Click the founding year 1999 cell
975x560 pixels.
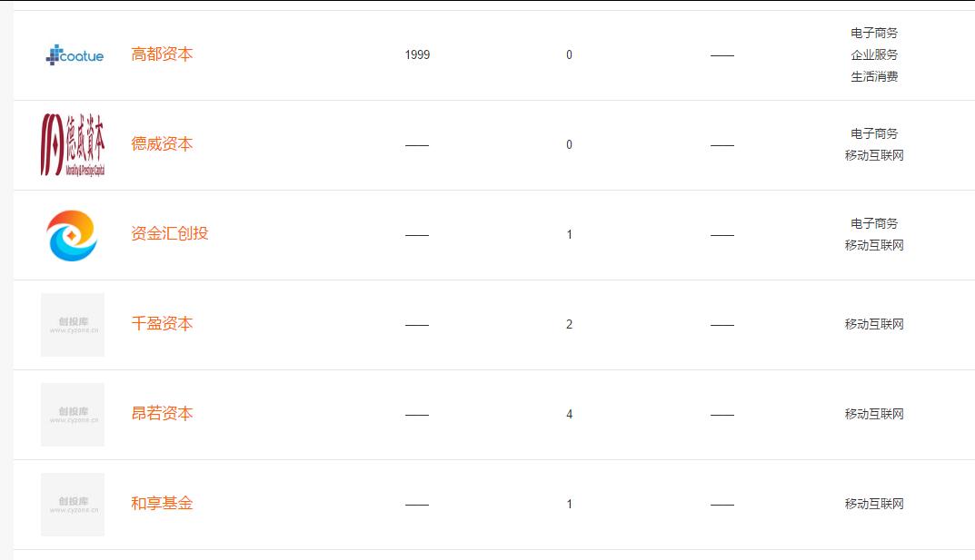click(417, 54)
